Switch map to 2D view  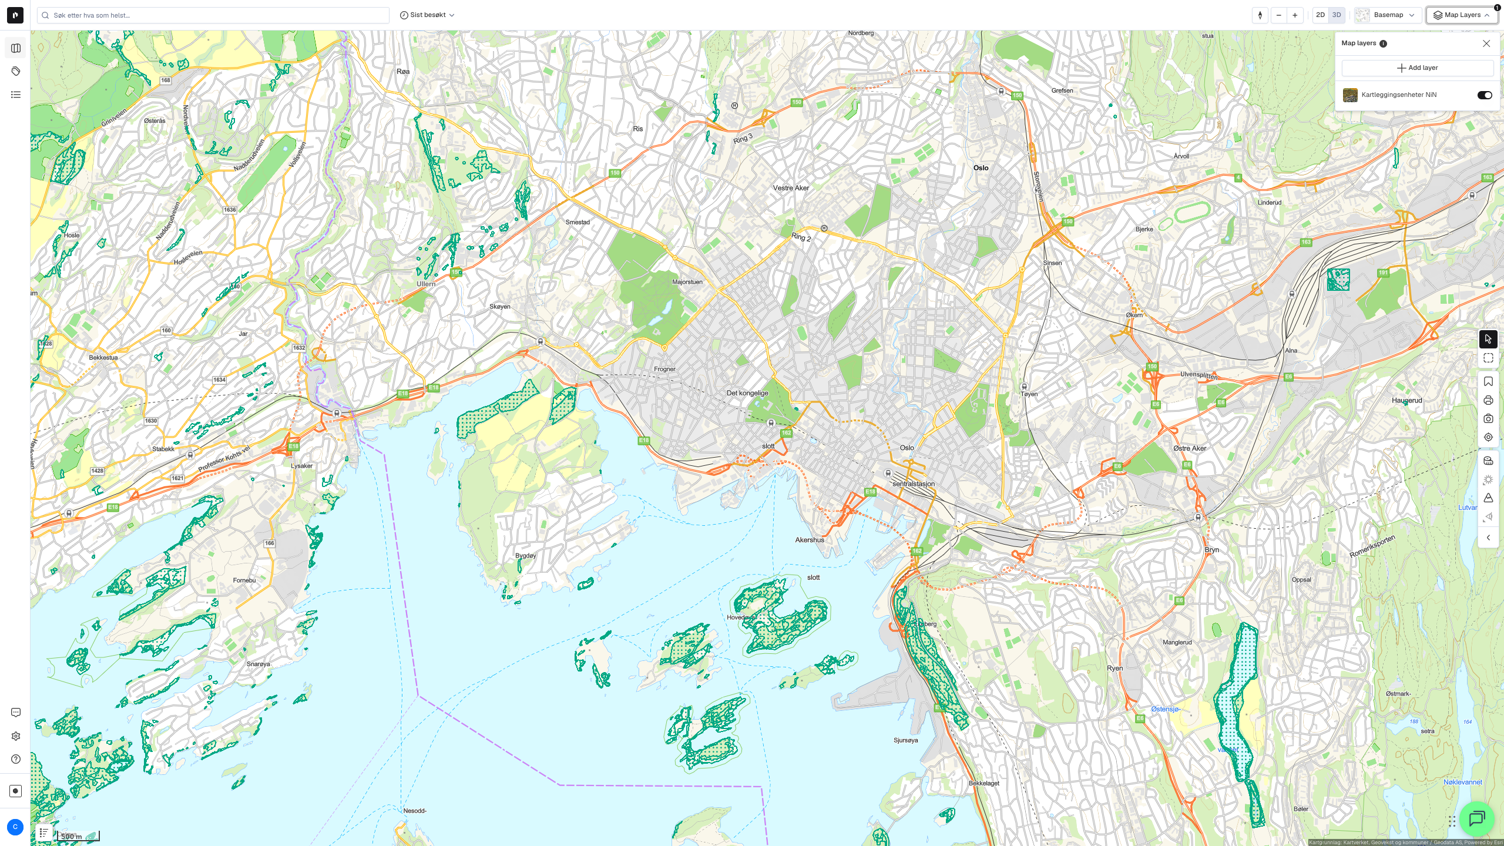click(1321, 15)
